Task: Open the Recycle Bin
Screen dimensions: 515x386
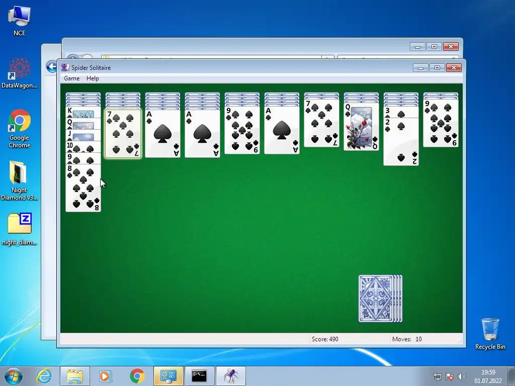Action: pyautogui.click(x=490, y=334)
